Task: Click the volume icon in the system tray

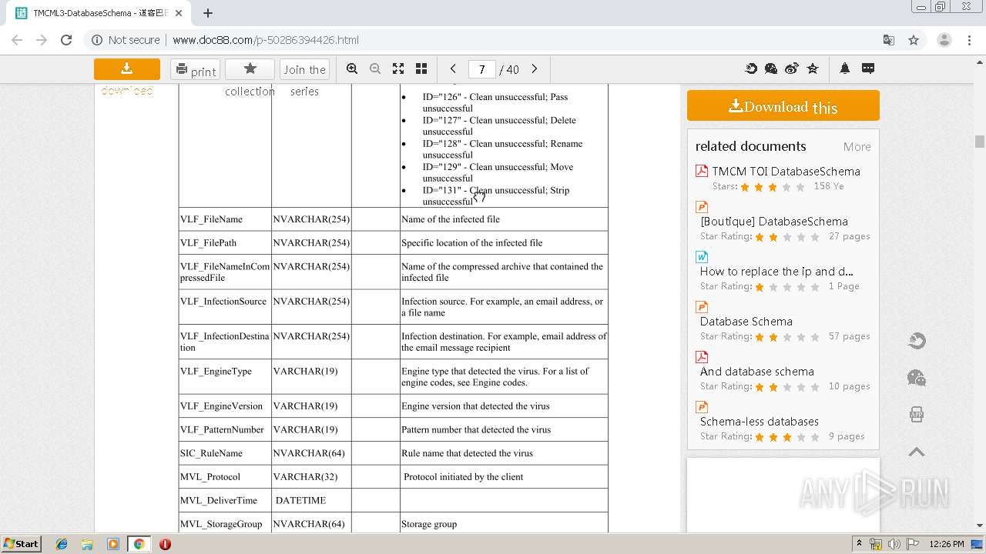Action: point(894,544)
